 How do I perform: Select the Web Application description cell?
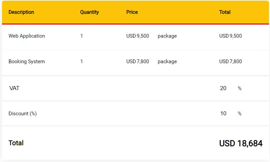coord(27,36)
